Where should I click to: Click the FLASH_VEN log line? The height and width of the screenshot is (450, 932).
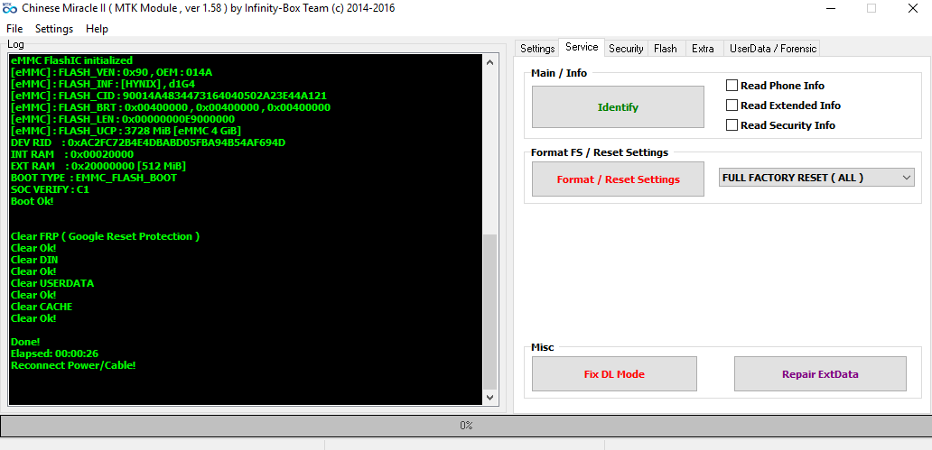112,72
